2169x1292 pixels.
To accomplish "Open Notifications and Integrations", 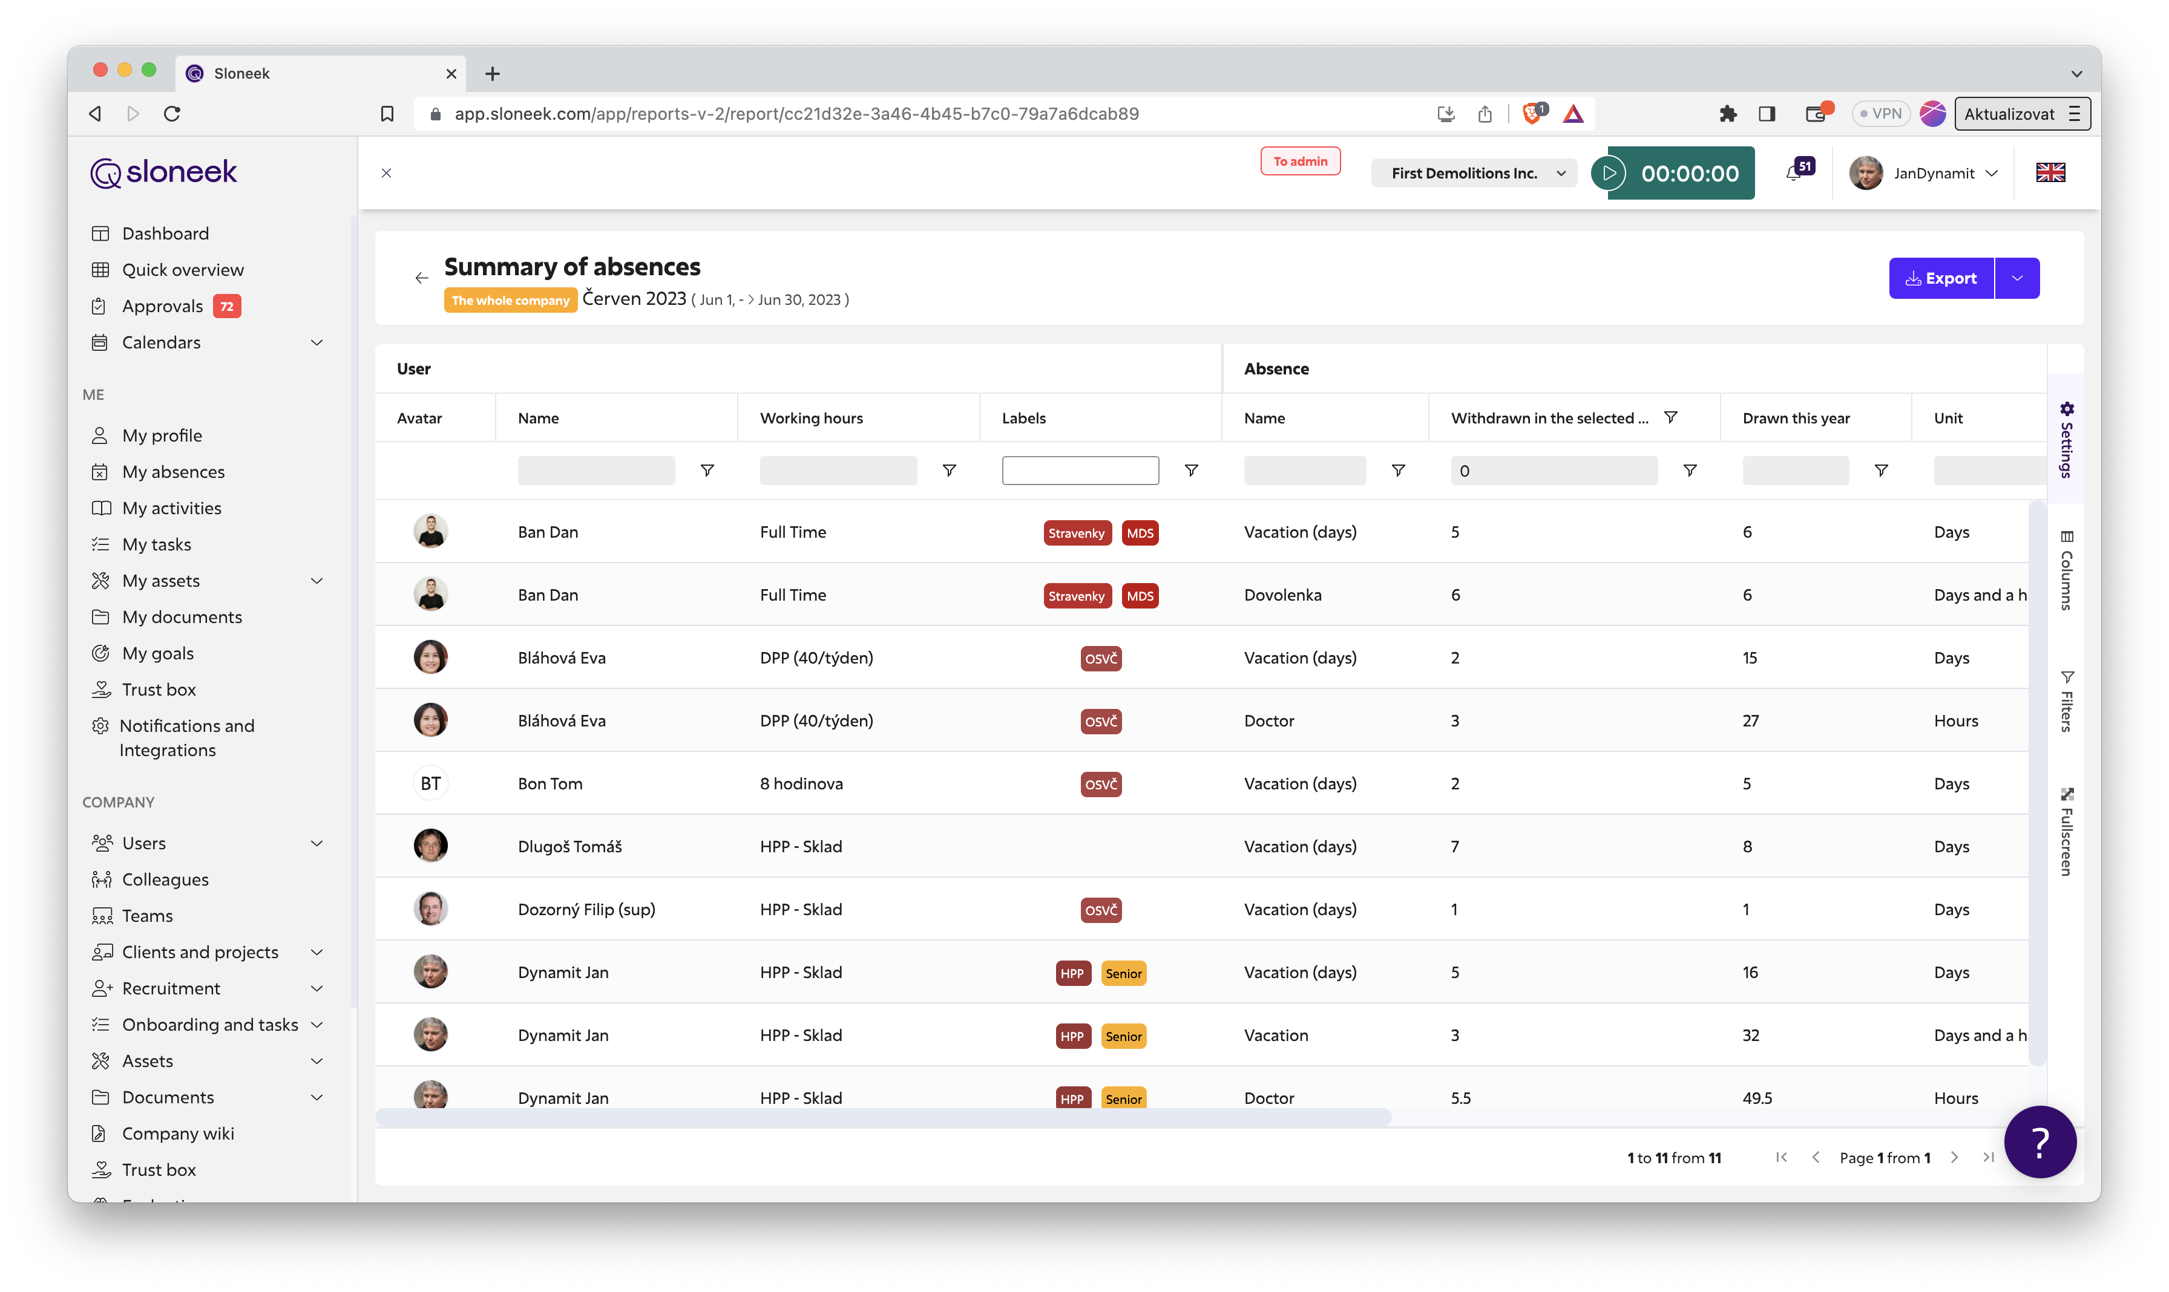I will tap(186, 737).
